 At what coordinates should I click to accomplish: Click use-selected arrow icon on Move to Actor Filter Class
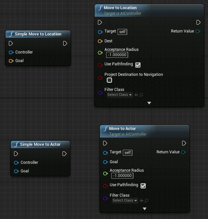[x=142, y=201]
